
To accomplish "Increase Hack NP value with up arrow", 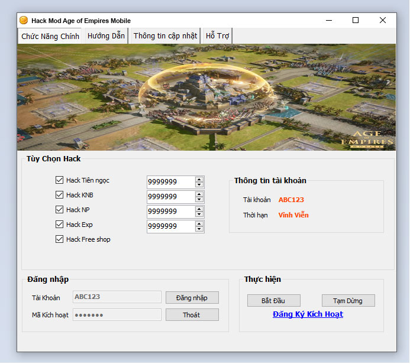I will 199,209.
